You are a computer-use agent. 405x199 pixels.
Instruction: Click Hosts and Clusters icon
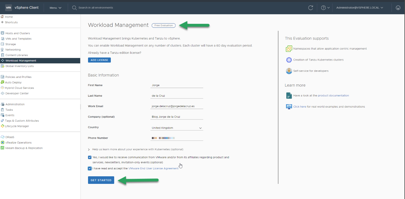point(3,33)
